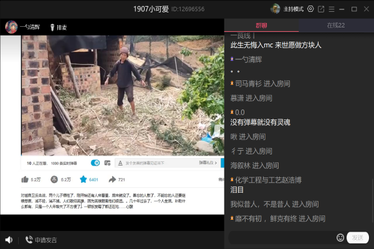This screenshot has height=249, width=374.
Task: Click the thumbs-up like icon
Action: [x=24, y=179]
